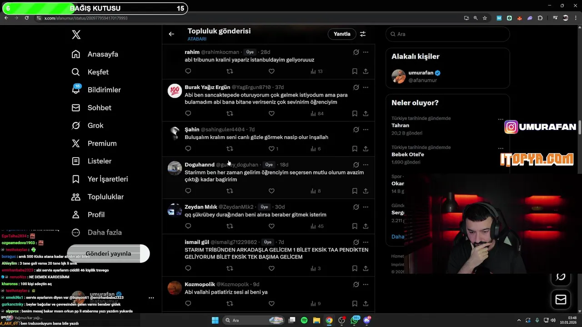The height and width of the screenshot is (327, 582).
Task: Bookmark ismail gül's post
Action: click(x=355, y=268)
